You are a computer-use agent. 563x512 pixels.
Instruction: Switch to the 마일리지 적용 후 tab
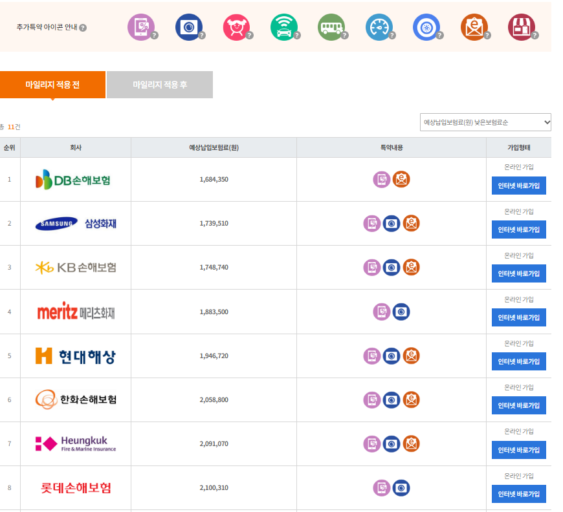[x=160, y=85]
